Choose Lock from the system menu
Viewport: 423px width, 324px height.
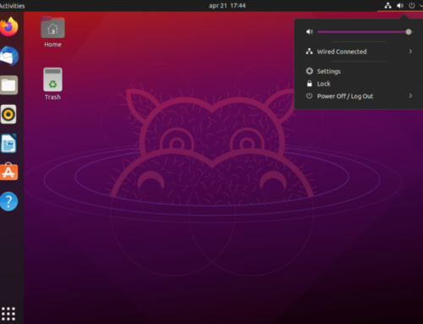coord(359,84)
